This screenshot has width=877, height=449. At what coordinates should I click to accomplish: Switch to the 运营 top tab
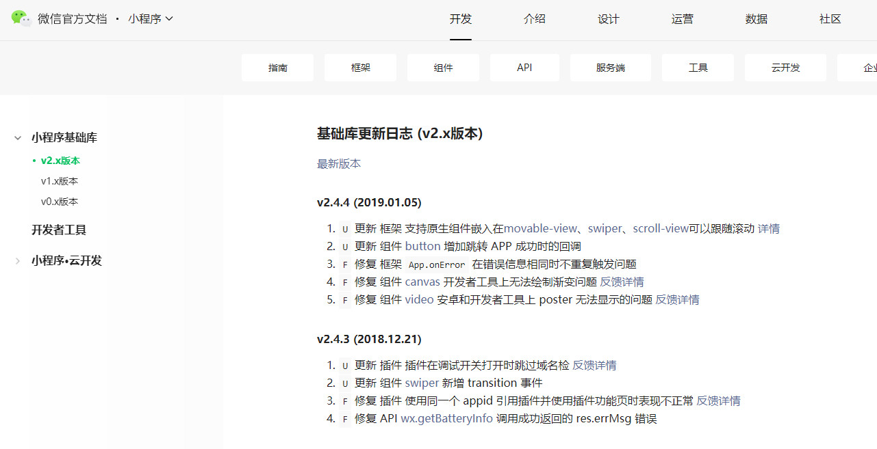pos(683,19)
